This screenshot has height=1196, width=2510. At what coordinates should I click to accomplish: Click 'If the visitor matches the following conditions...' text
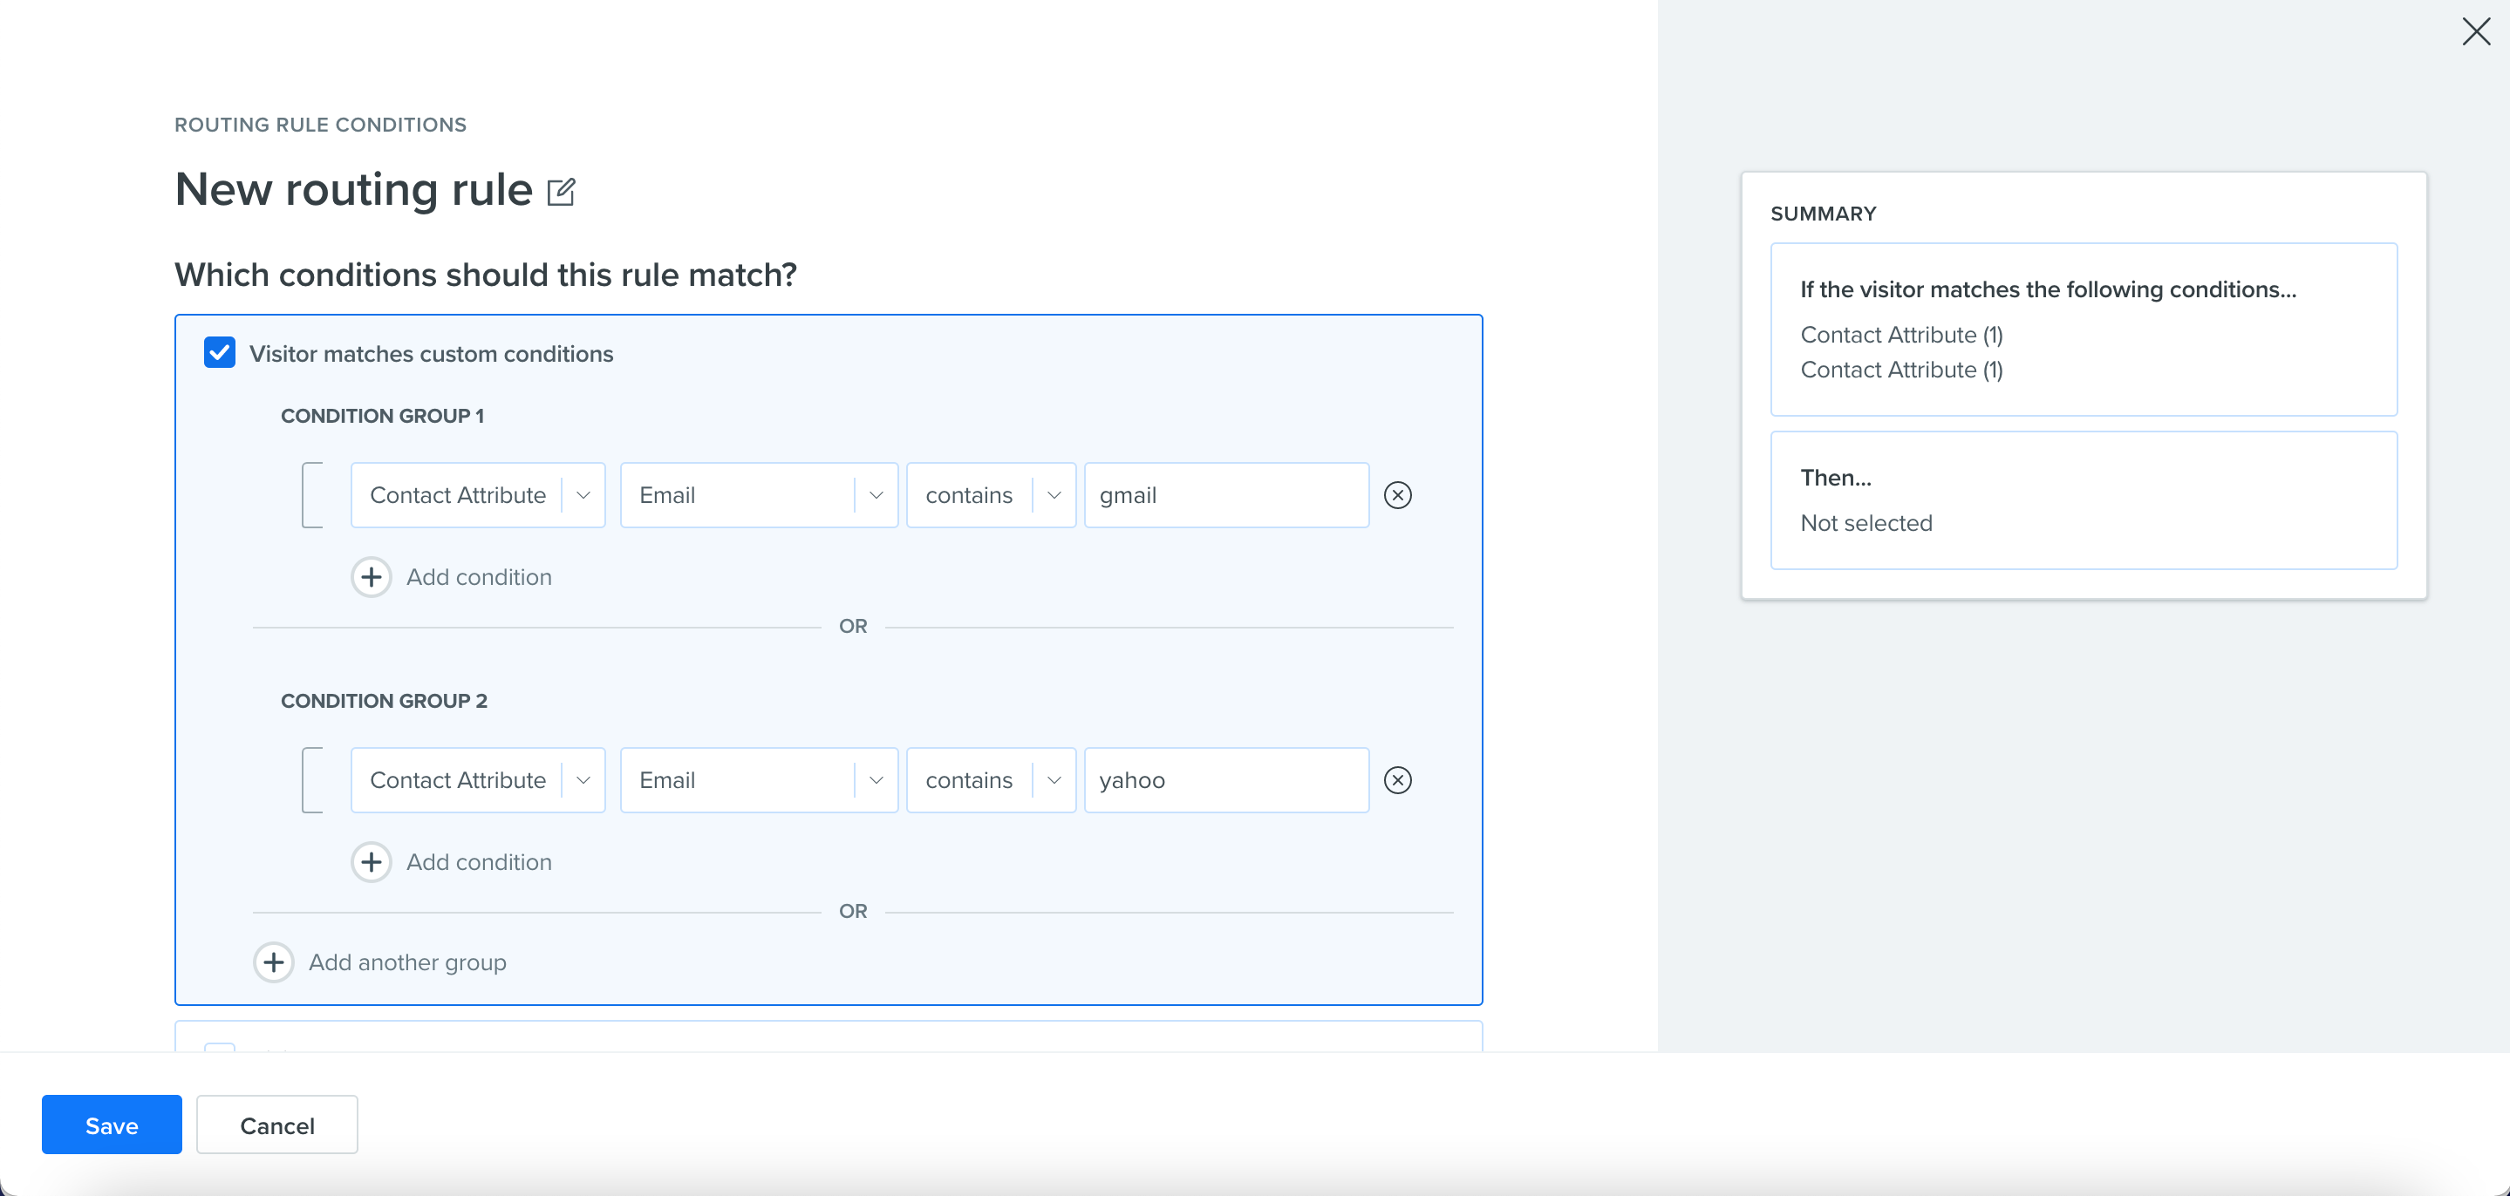pos(2048,289)
